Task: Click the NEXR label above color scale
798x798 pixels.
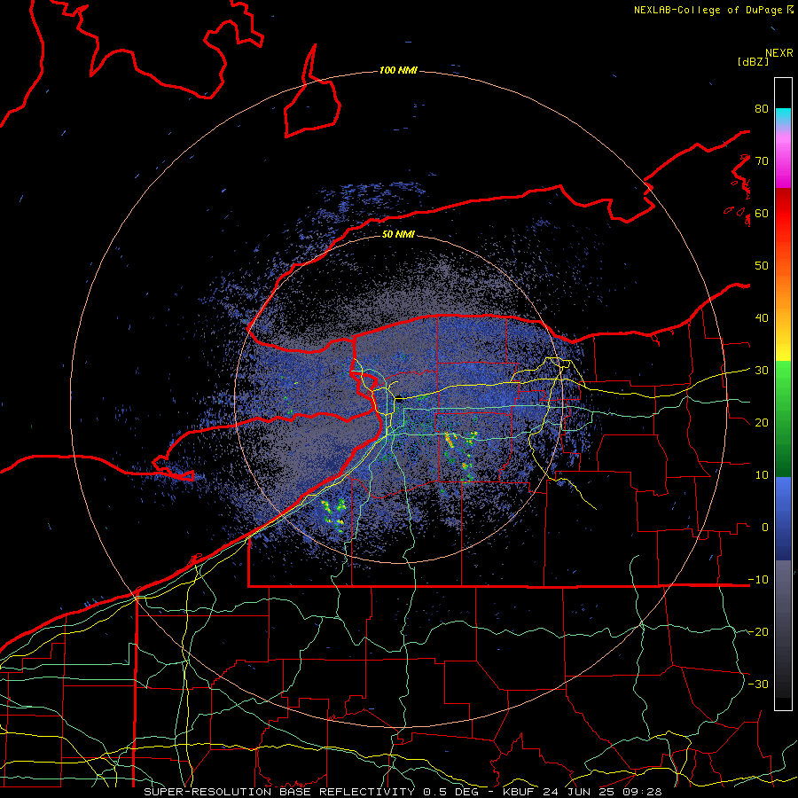Action: coord(778,53)
